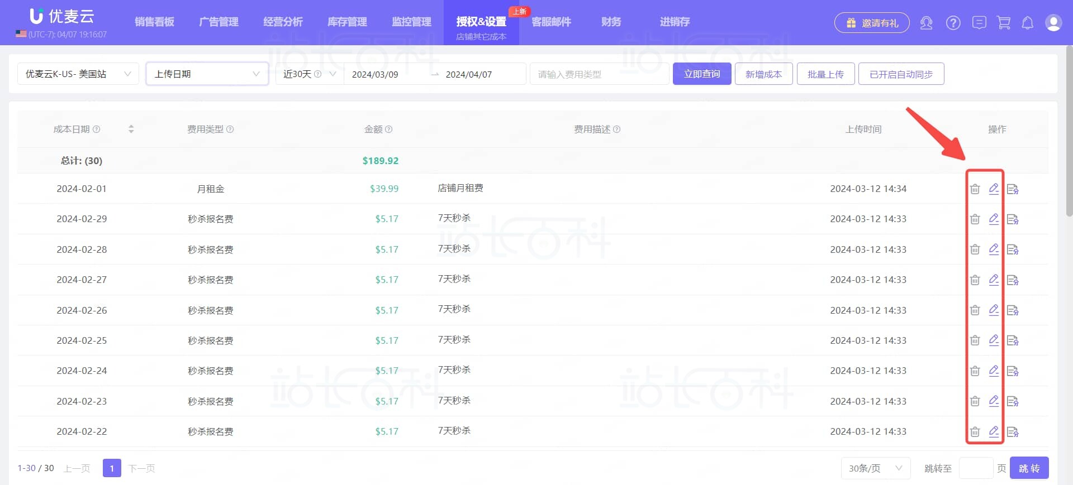Open the notification bell icon
The width and height of the screenshot is (1073, 485).
[x=1027, y=23]
